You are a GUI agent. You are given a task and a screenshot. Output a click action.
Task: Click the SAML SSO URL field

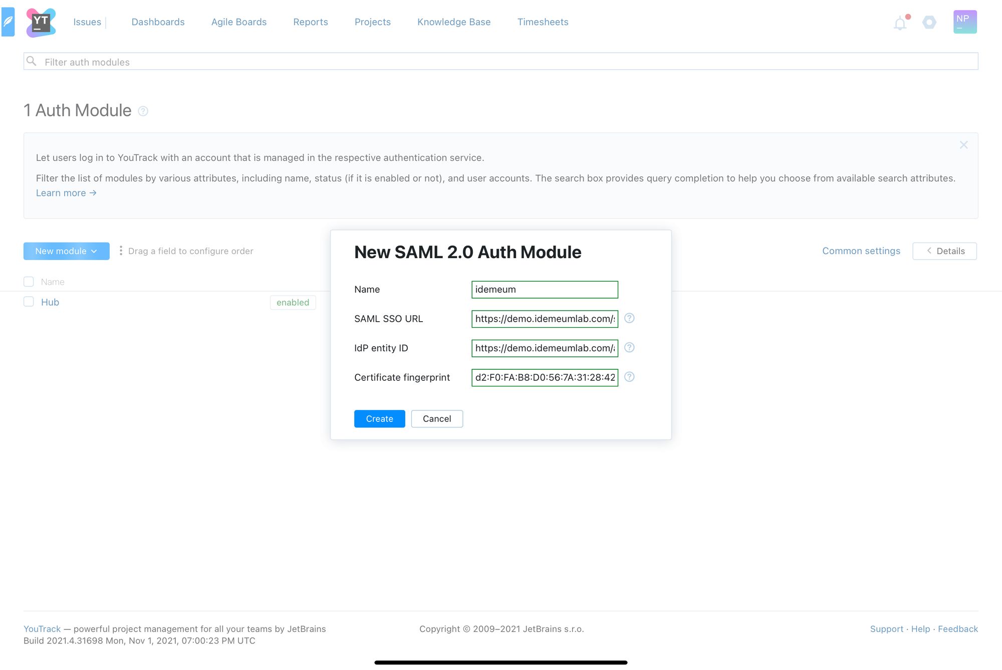545,319
